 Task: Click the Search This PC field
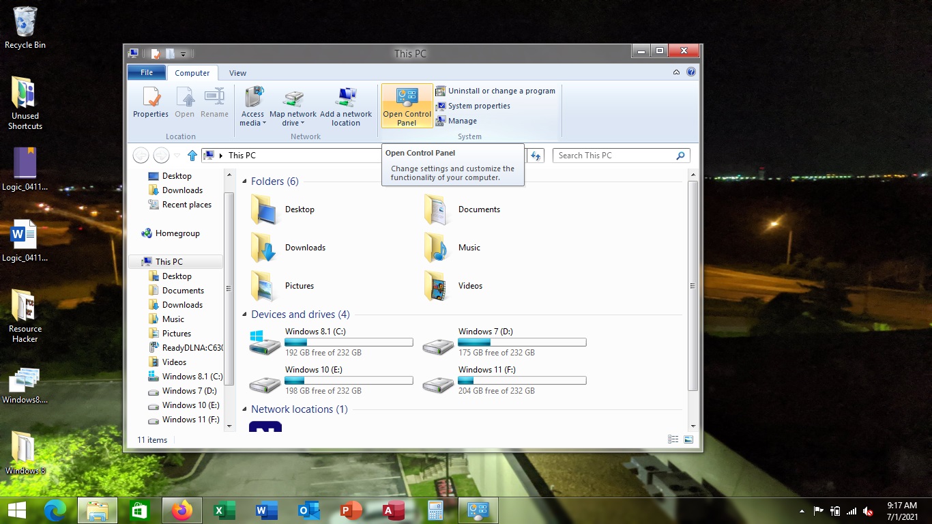point(614,156)
